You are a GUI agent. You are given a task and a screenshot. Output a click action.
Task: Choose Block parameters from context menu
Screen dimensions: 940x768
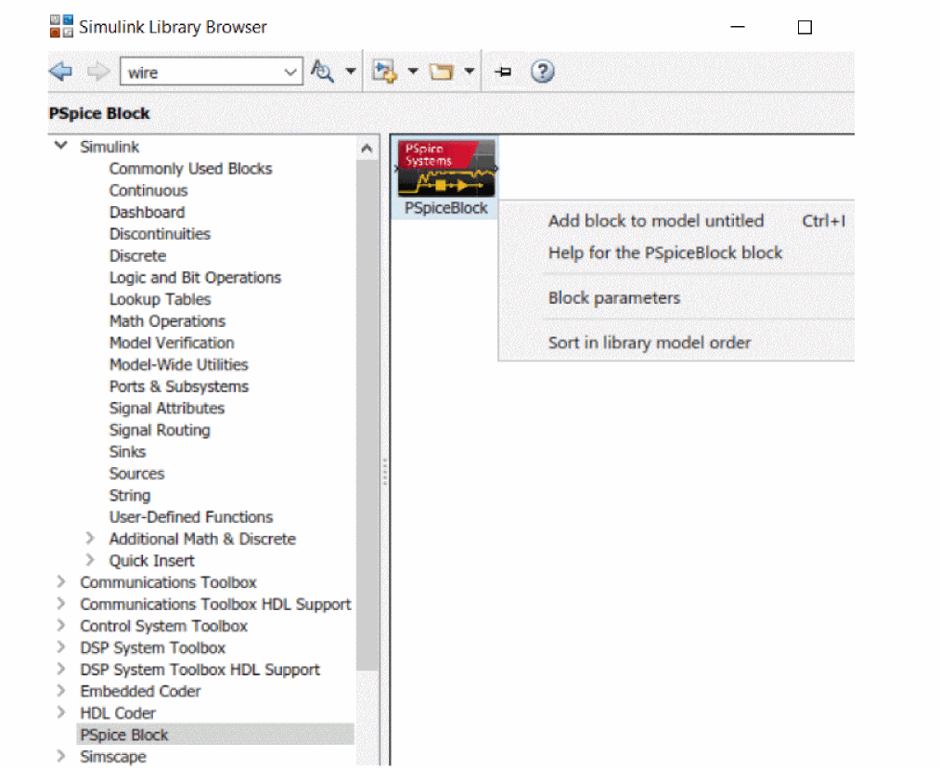(x=614, y=297)
